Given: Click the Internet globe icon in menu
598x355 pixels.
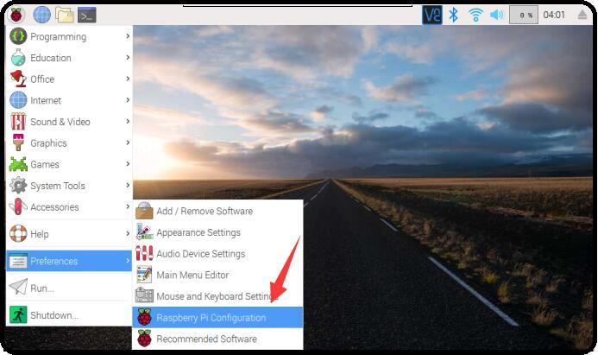Looking at the screenshot, I should (18, 100).
